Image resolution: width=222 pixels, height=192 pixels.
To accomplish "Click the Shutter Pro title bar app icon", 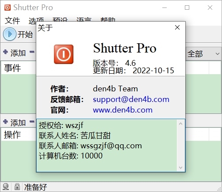I will click(x=8, y=8).
